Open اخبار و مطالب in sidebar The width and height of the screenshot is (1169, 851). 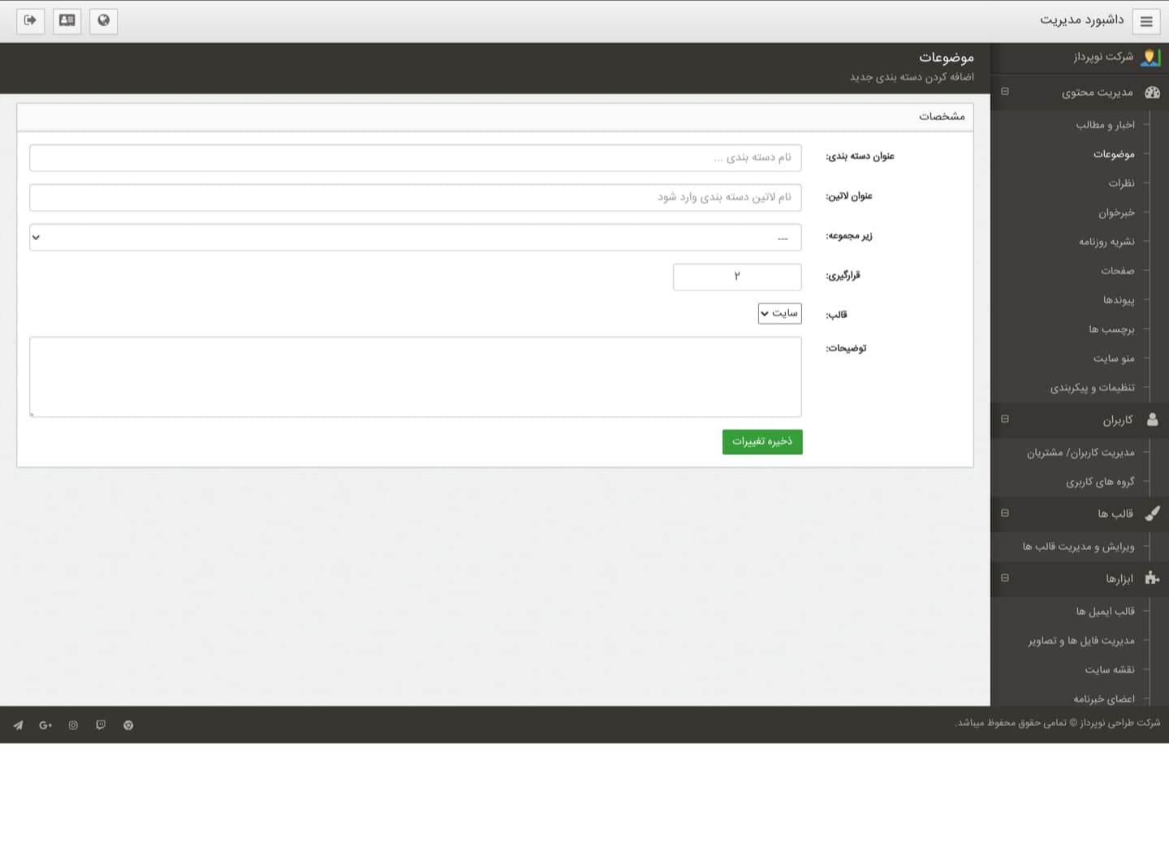point(1105,125)
